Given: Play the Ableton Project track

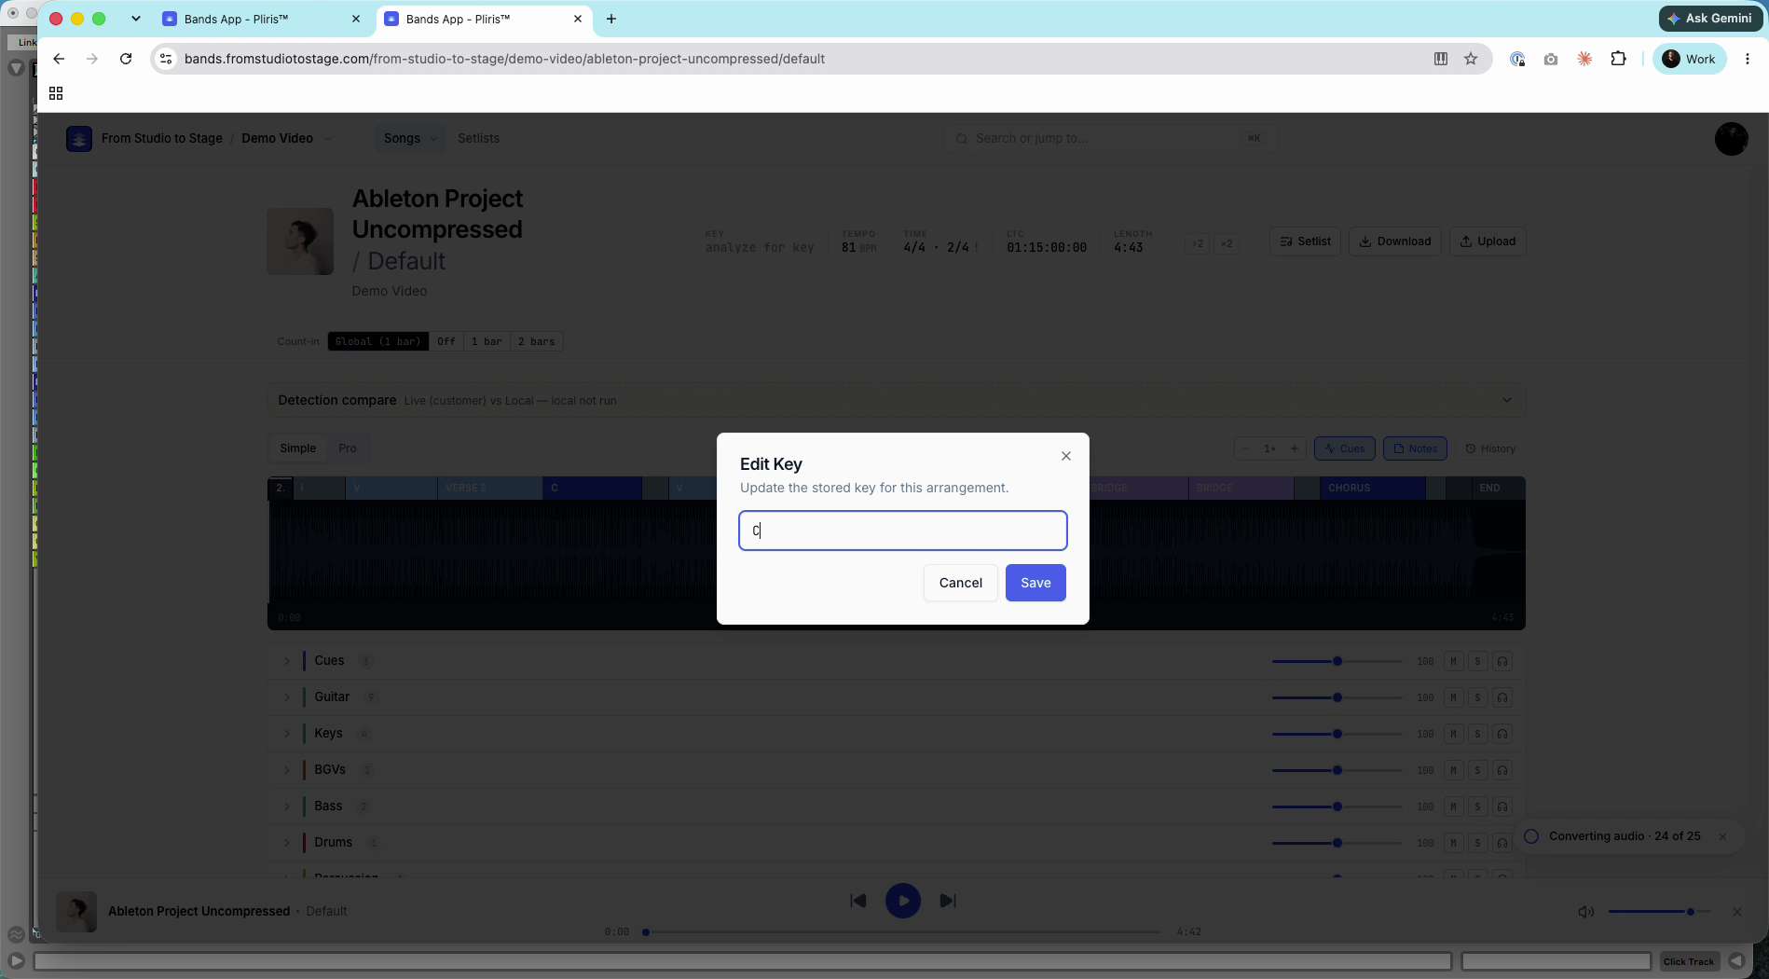Looking at the screenshot, I should pos(902,901).
